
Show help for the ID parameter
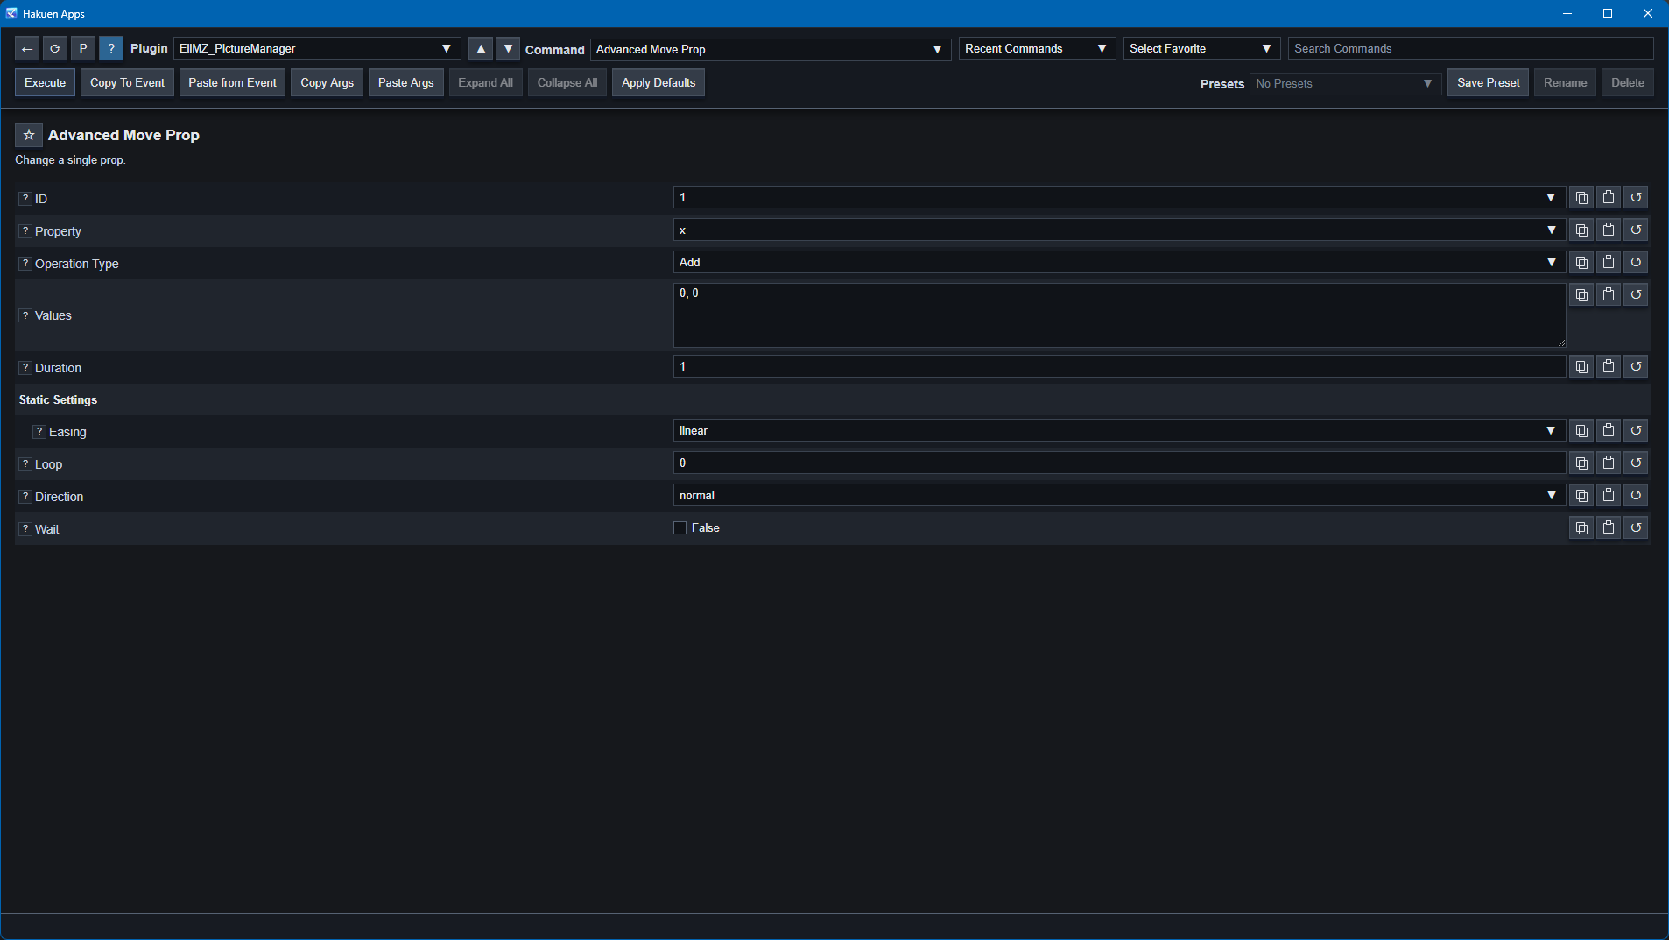[x=25, y=199]
